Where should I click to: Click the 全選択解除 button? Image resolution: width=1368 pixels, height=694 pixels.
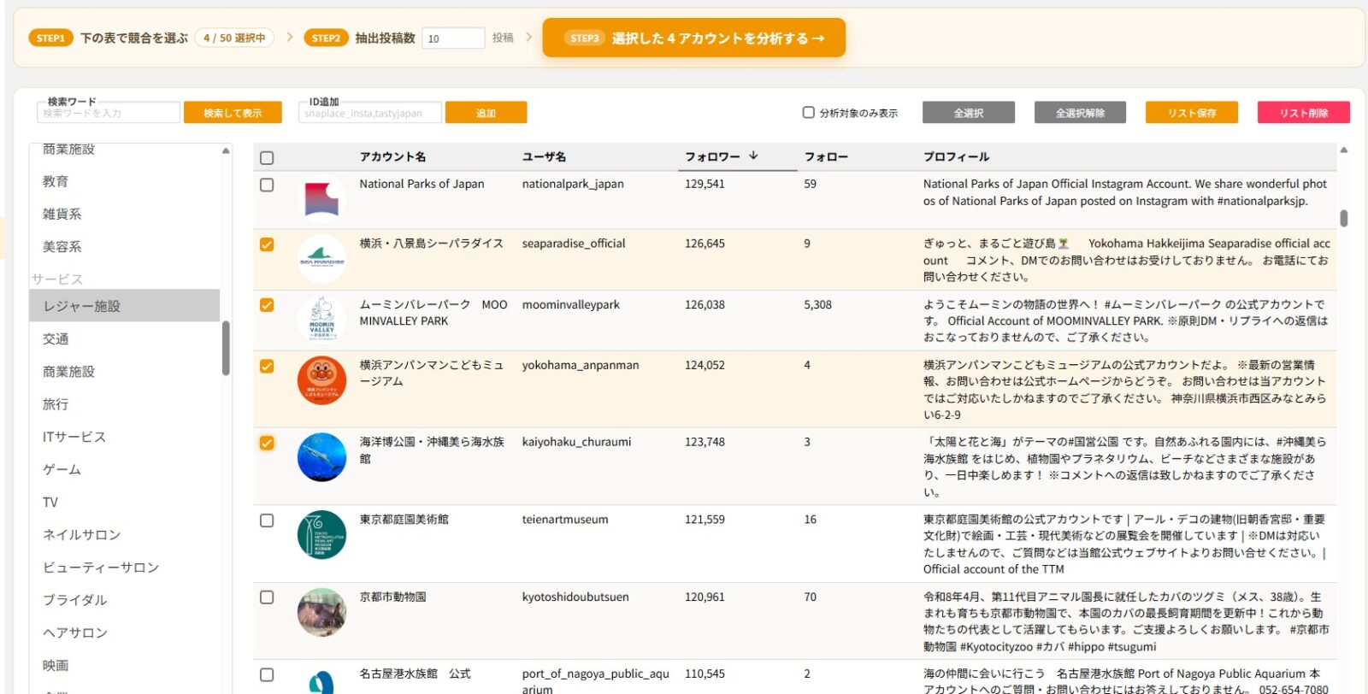click(1080, 113)
